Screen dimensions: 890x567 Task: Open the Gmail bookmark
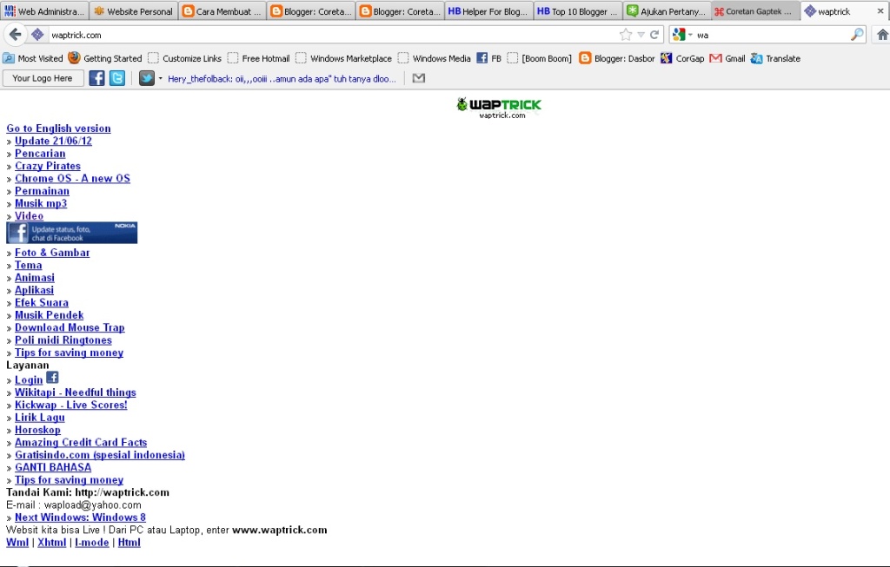coord(727,58)
